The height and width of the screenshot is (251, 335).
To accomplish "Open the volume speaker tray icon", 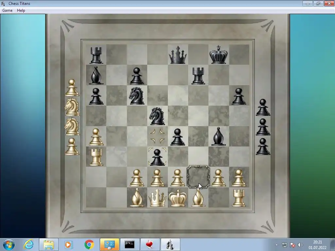I will tap(300, 245).
